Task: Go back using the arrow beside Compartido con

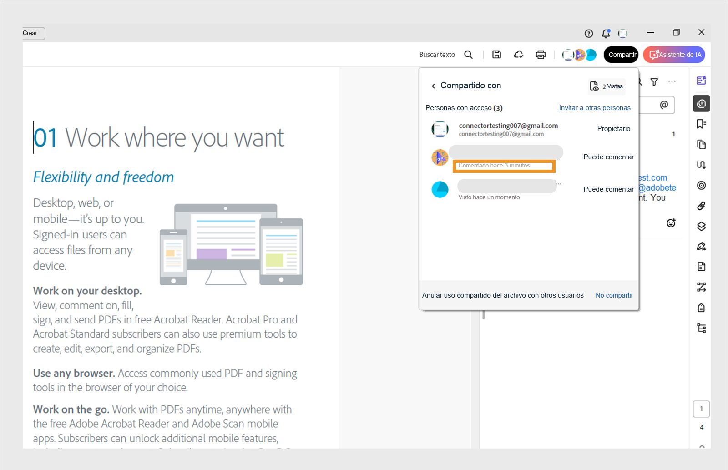Action: 433,86
